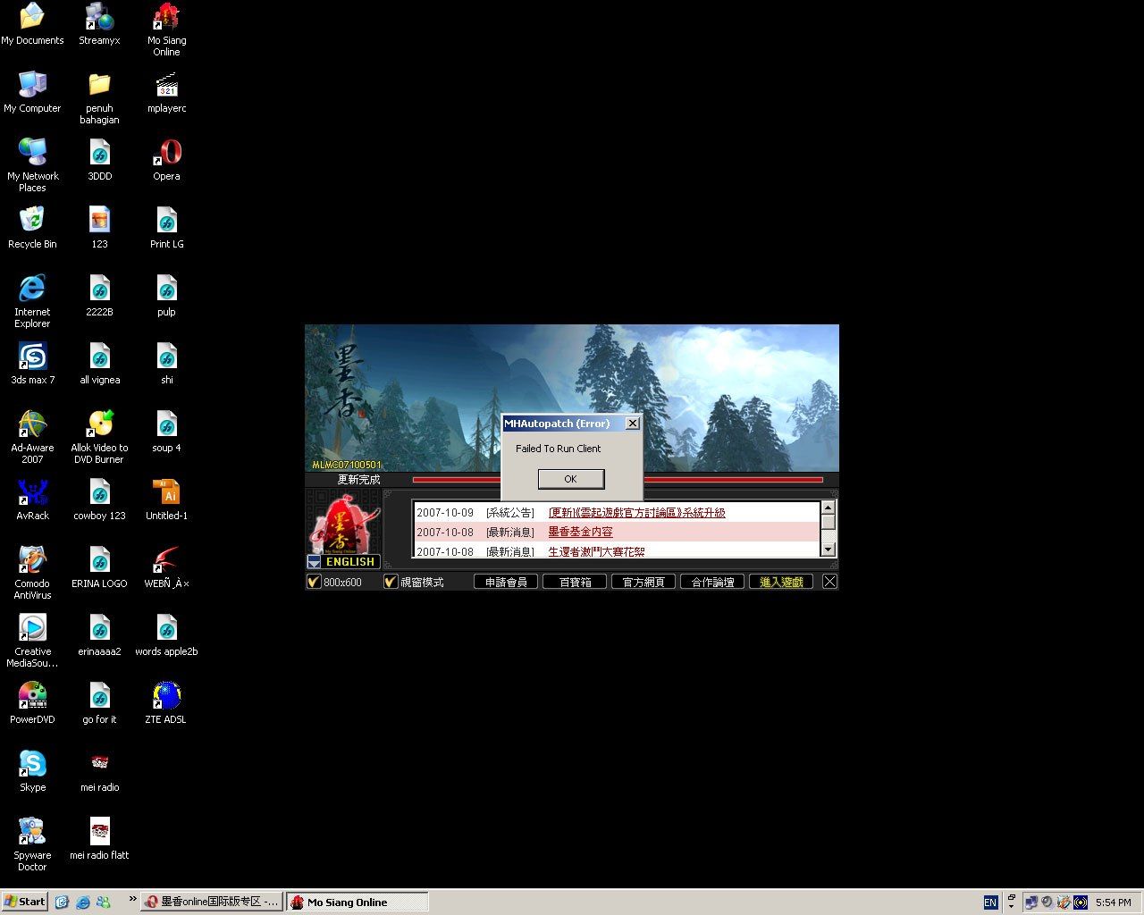The image size is (1144, 915).
Task: Select the Recycle Bin icon
Action: [32, 229]
